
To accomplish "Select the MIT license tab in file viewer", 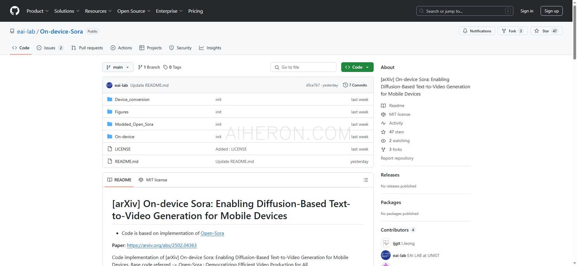I will click(x=153, y=180).
